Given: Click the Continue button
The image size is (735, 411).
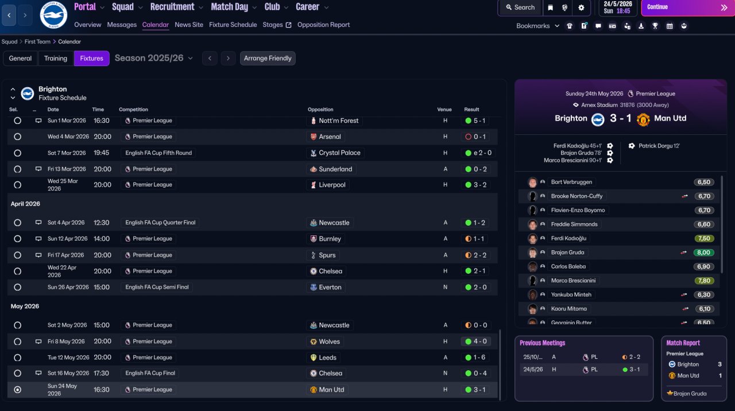Looking at the screenshot, I should click(687, 7).
